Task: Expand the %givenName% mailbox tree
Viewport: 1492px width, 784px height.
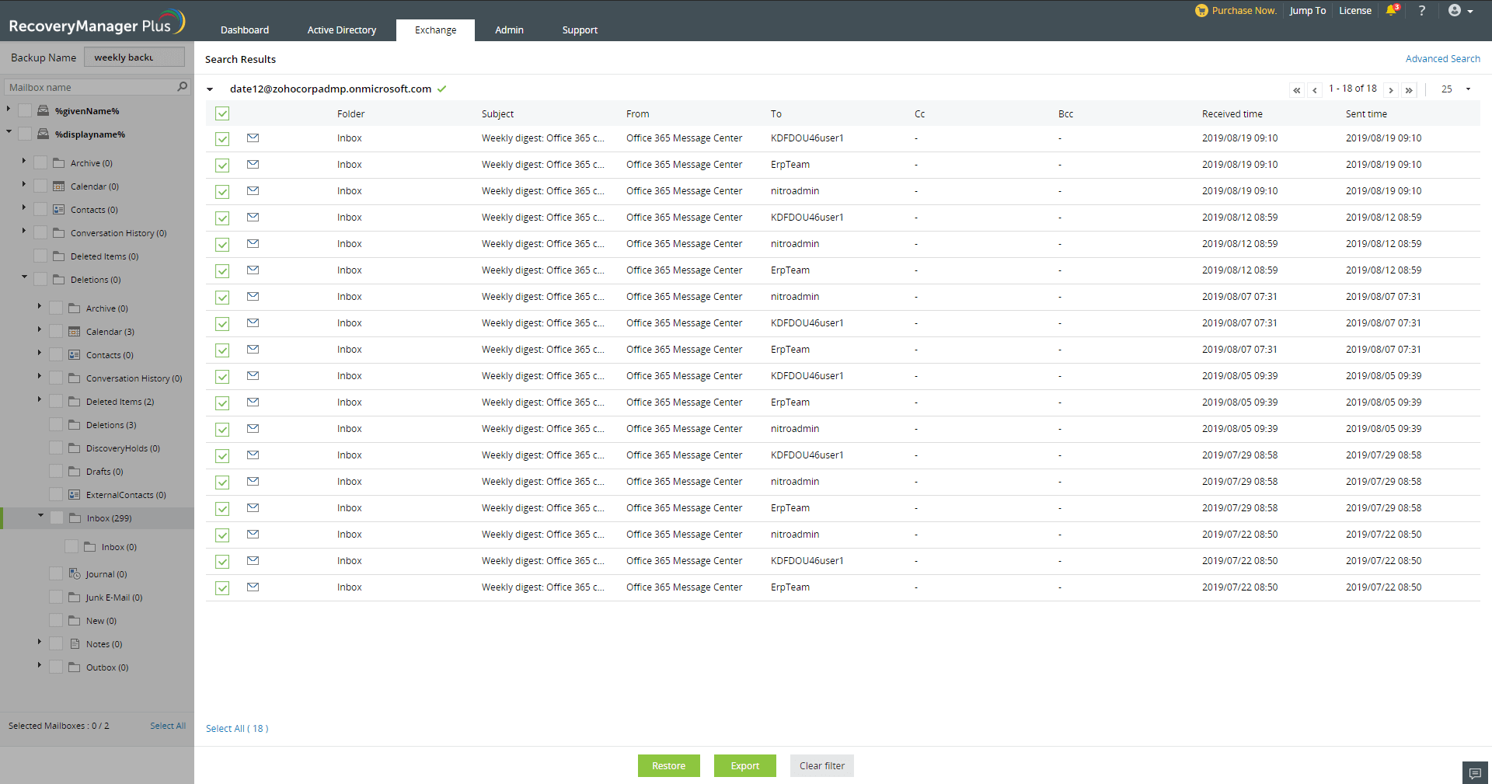Action: [9, 109]
